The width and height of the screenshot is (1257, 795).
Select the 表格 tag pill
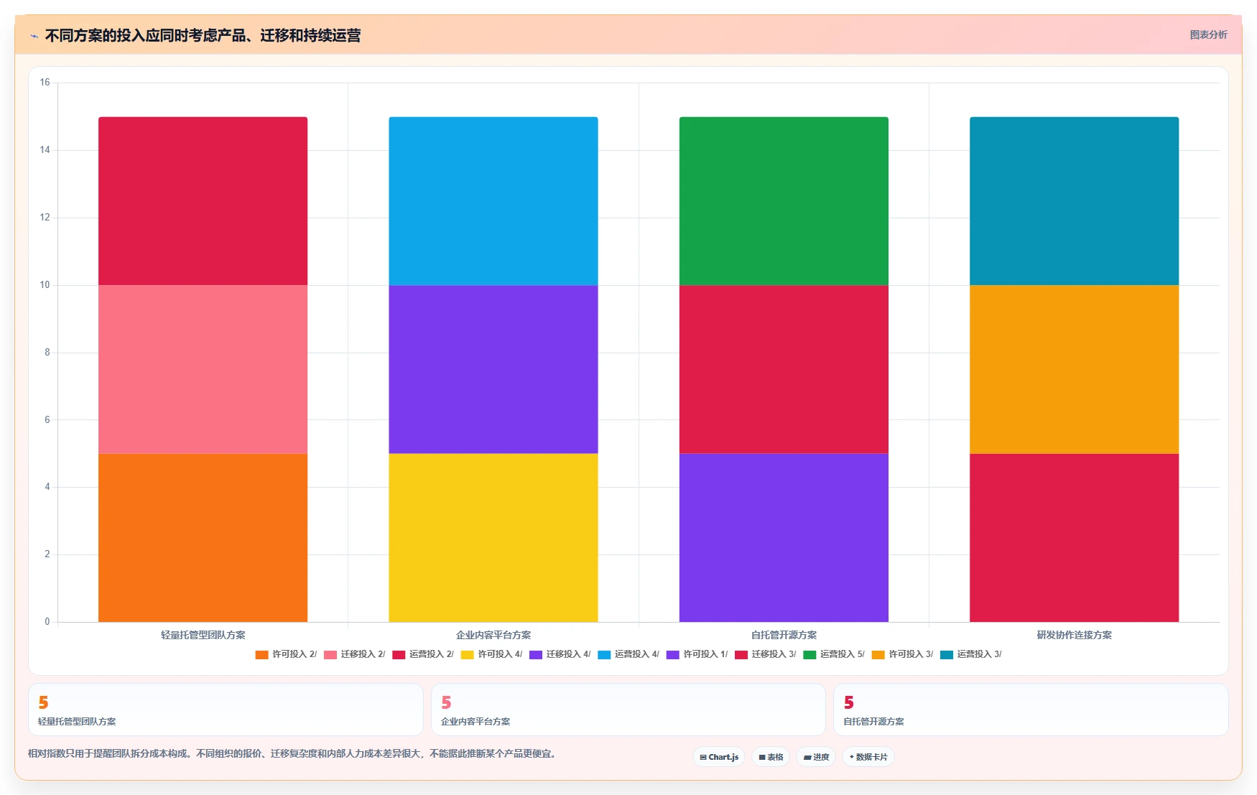771,757
